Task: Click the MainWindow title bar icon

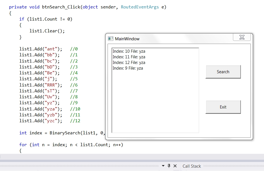Action: coord(110,39)
